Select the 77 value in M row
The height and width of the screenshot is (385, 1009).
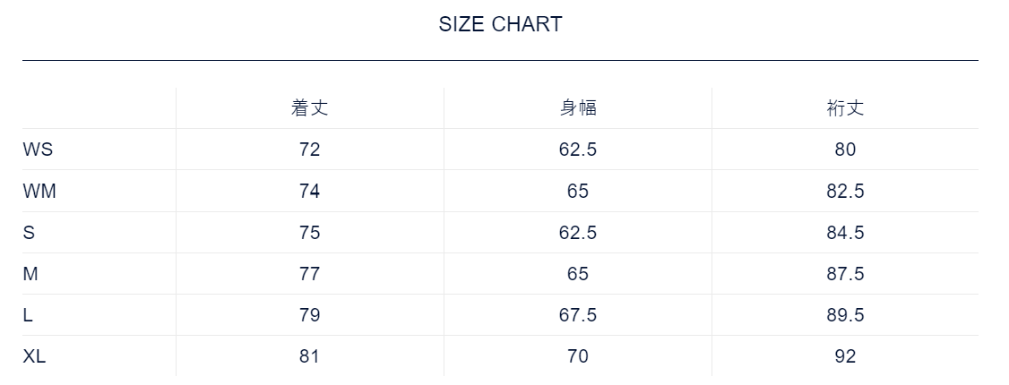309,273
